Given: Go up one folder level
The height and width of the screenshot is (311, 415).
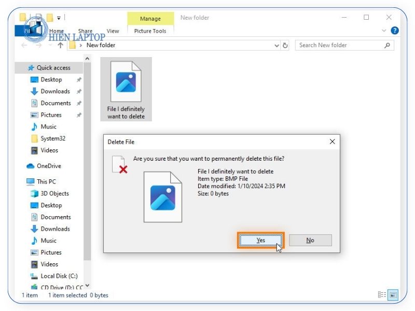Looking at the screenshot, I should (x=60, y=45).
